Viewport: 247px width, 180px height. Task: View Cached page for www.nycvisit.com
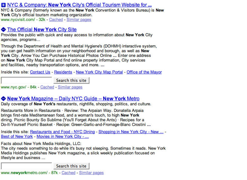pyautogui.click(x=56, y=20)
